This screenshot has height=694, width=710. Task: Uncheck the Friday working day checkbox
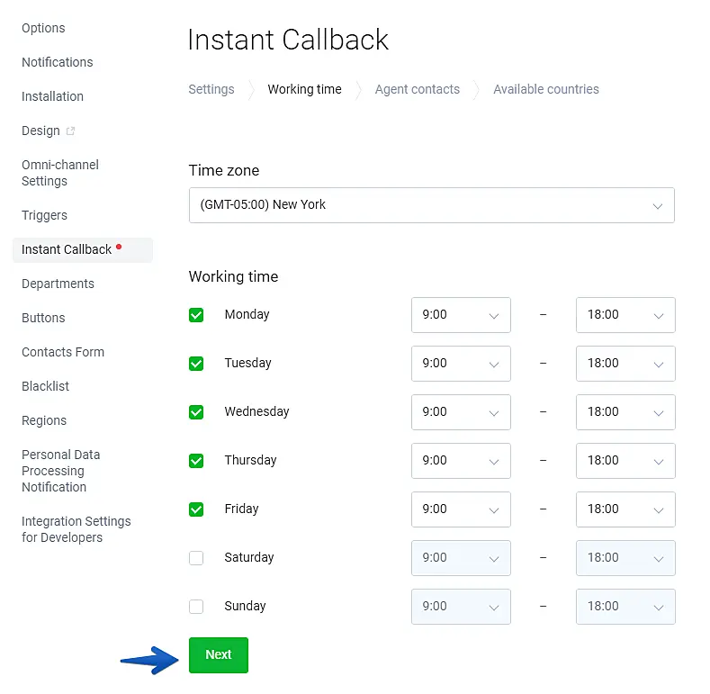196,509
